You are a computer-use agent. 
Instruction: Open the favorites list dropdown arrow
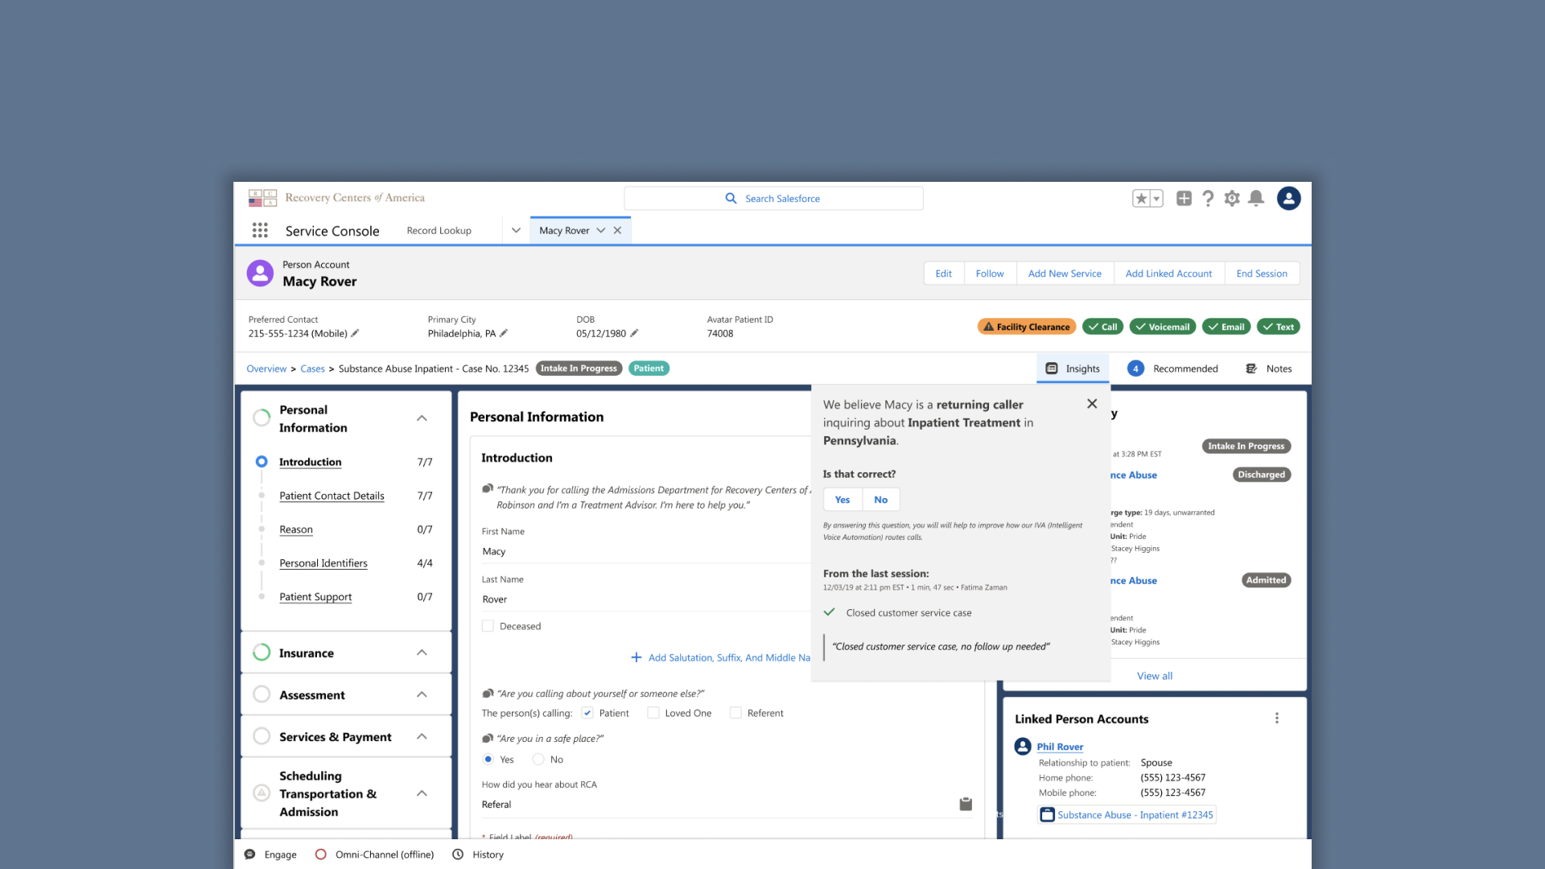click(x=1157, y=198)
